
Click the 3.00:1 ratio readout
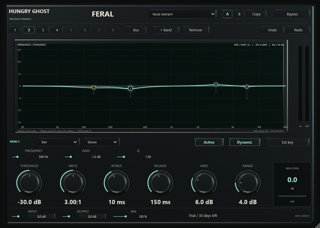tap(73, 202)
